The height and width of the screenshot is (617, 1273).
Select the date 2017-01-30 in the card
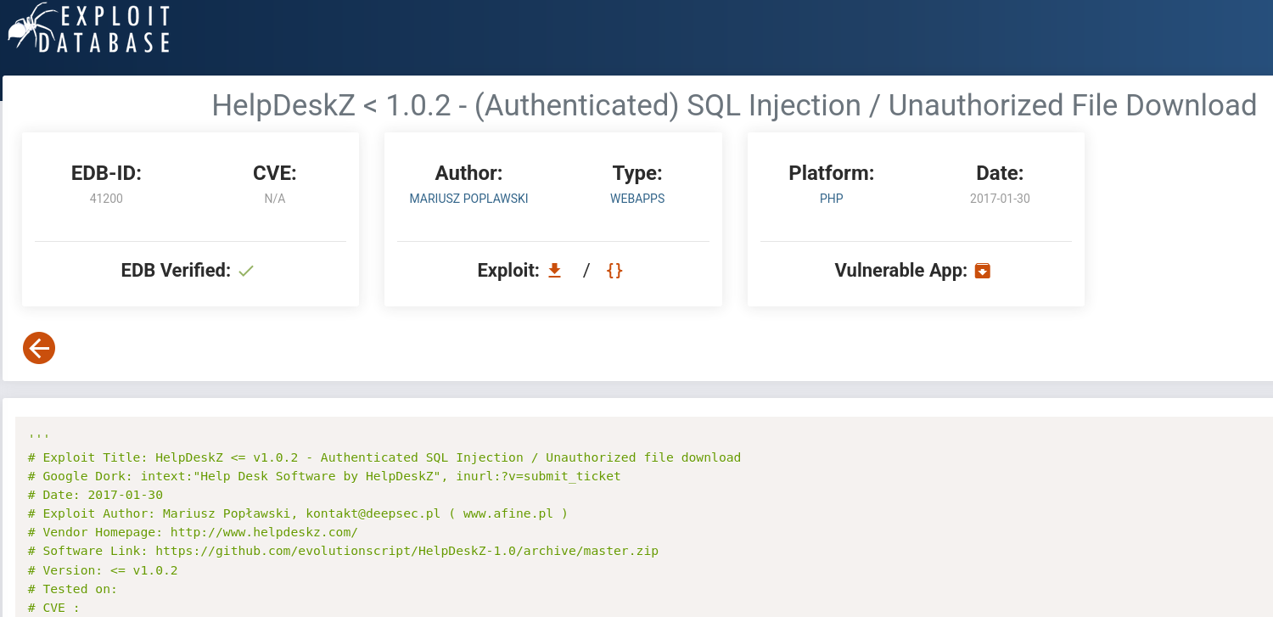1000,199
